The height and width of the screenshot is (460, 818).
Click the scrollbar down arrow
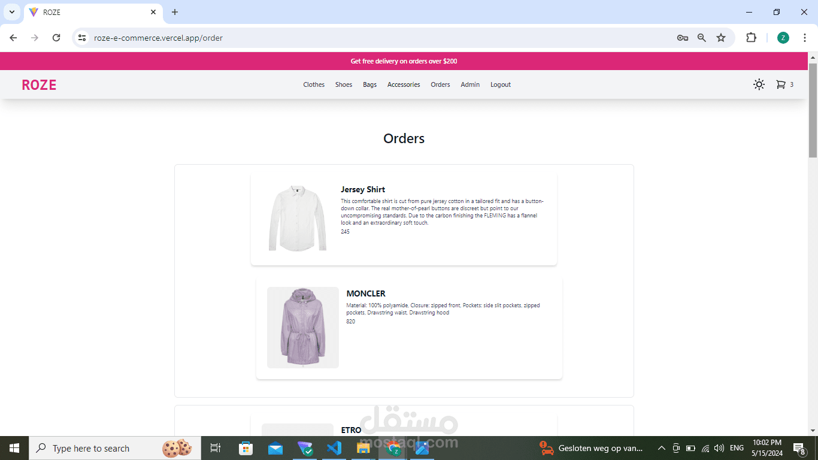tap(813, 431)
